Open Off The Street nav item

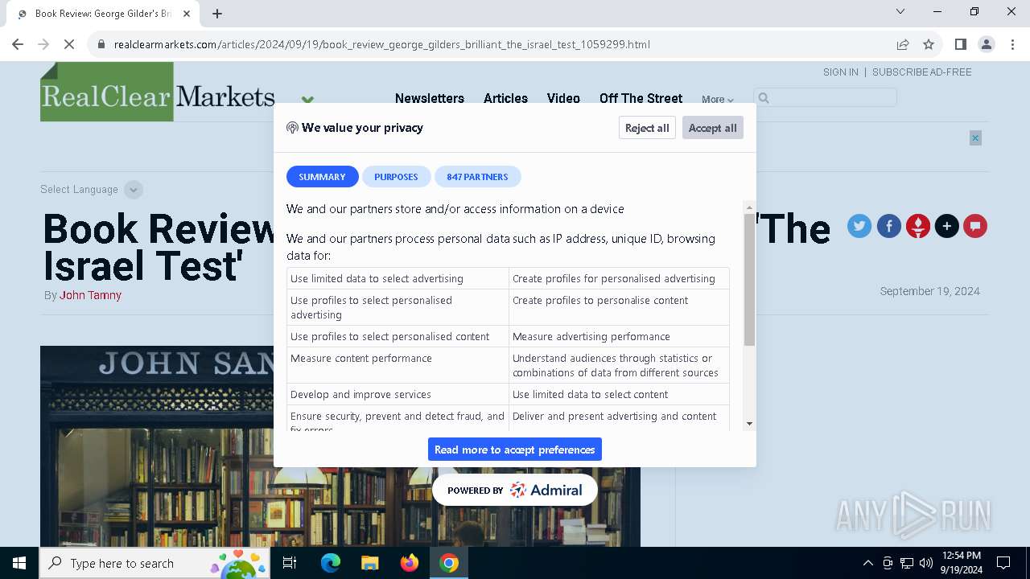[x=641, y=98]
